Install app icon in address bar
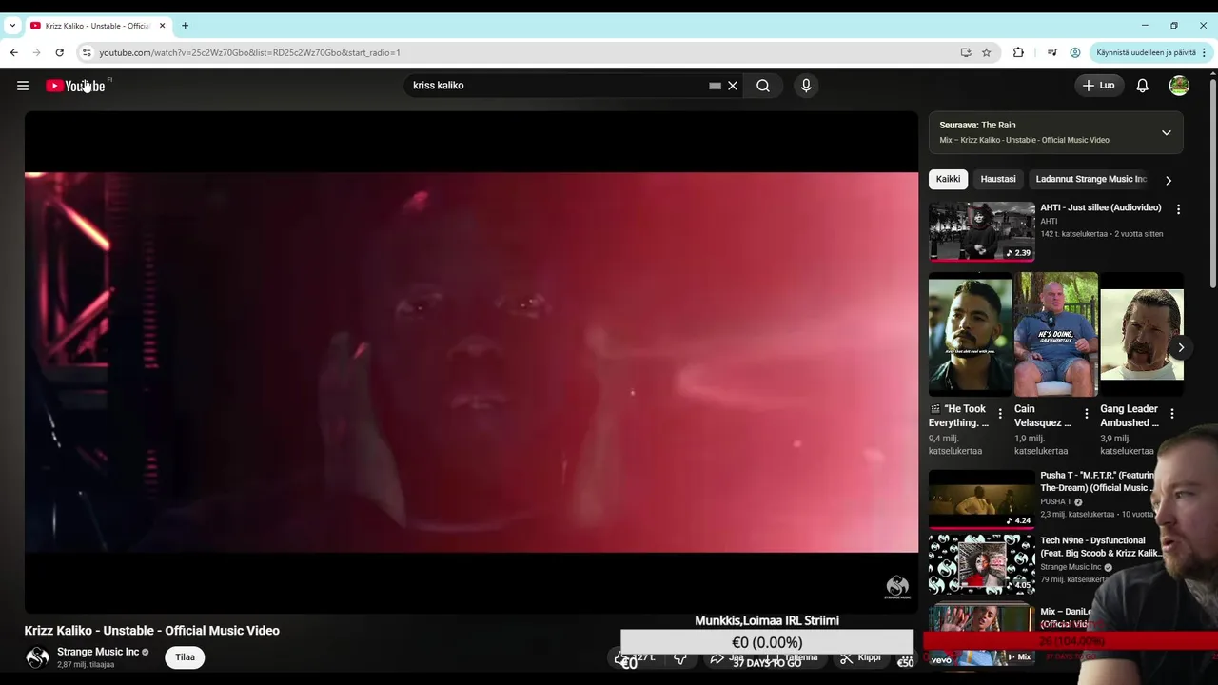The height and width of the screenshot is (685, 1218). coord(966,52)
